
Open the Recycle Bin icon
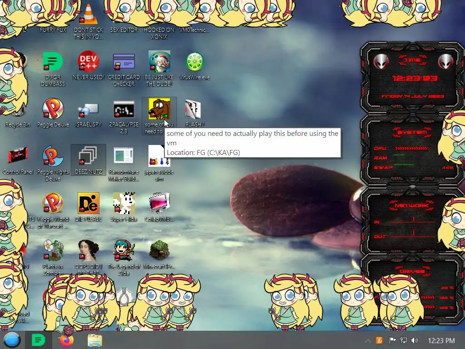pos(18,110)
